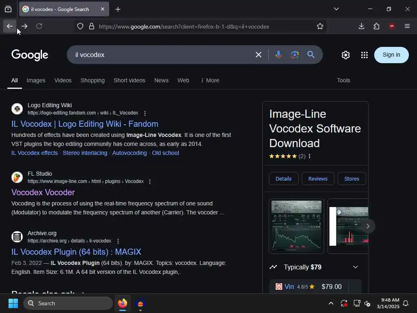The image size is (417, 313).
Task: Open options menu for Archive.org result
Action: tap(118, 241)
